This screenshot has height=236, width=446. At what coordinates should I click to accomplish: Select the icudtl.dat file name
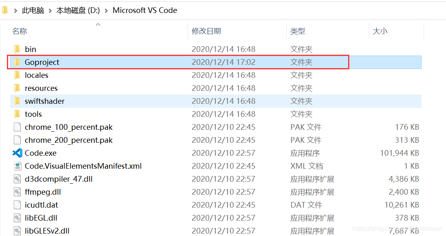41,205
